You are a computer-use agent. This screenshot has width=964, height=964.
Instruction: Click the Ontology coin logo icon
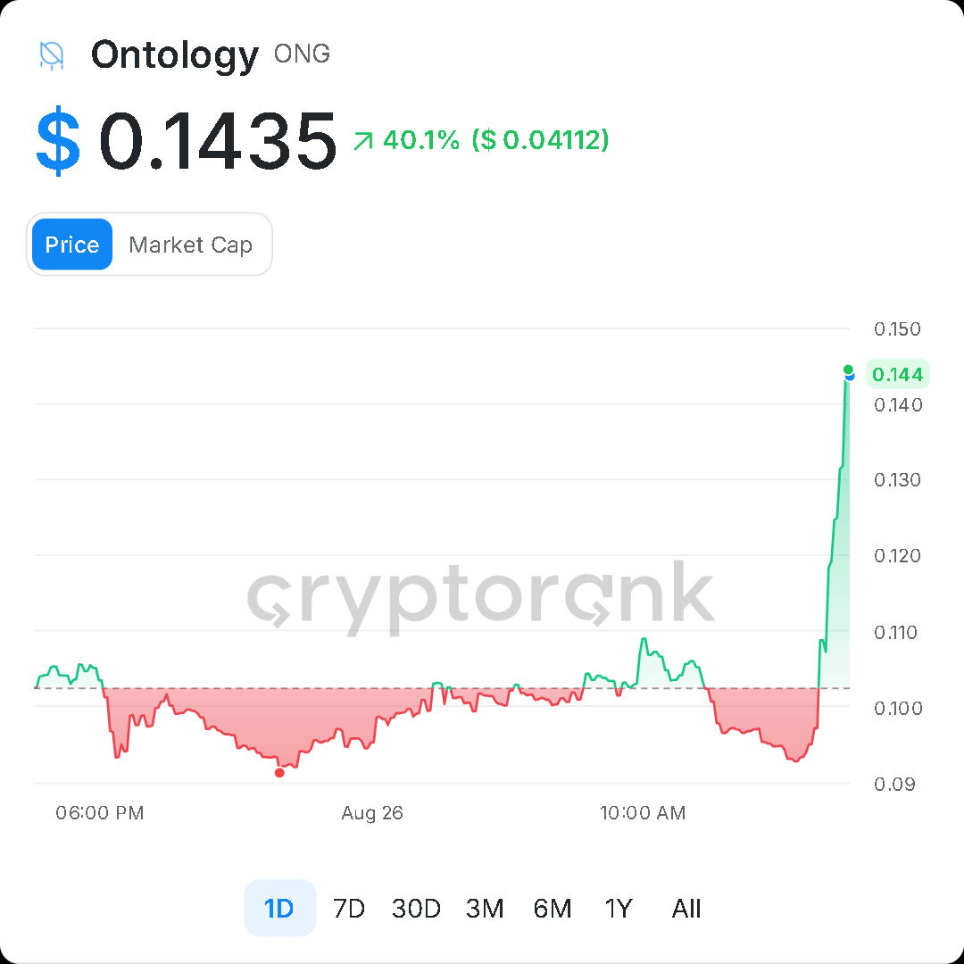click(x=52, y=55)
